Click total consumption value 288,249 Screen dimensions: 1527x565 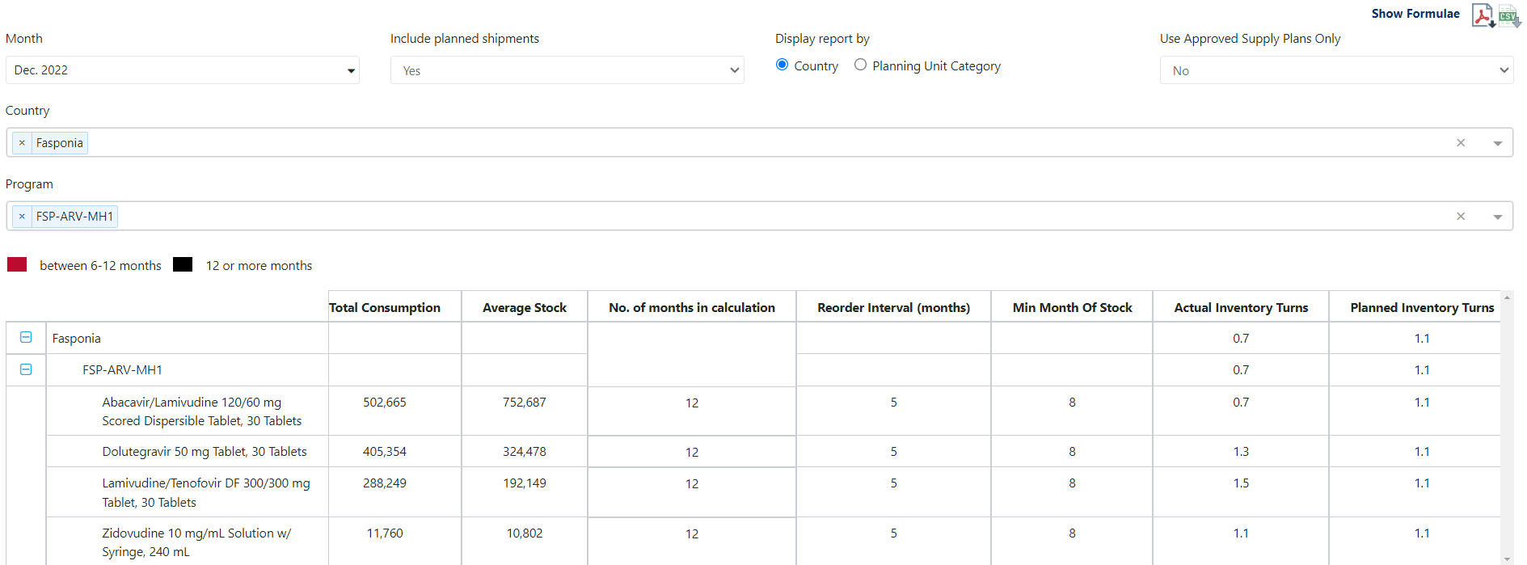point(385,483)
